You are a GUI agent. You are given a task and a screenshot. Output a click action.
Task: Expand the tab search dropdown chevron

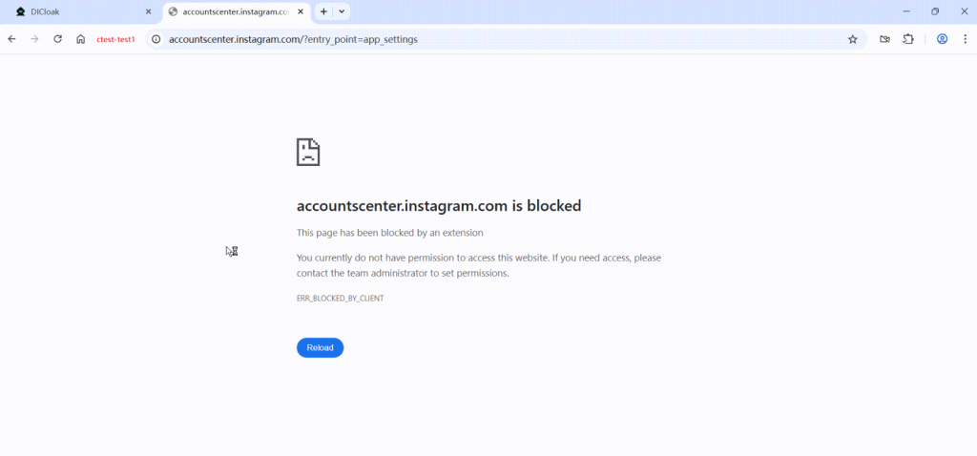342,11
